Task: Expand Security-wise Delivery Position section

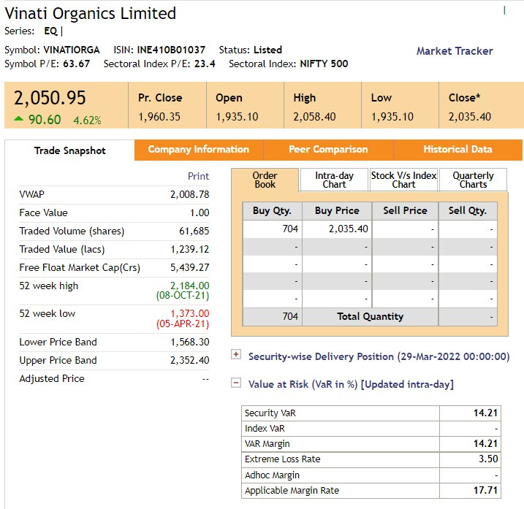Action: coord(236,354)
